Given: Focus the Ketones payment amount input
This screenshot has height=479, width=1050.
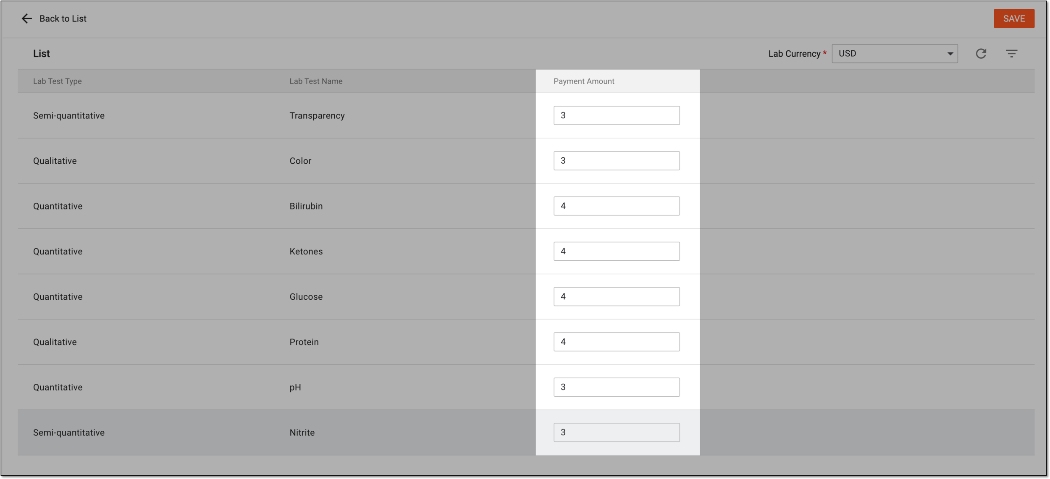Looking at the screenshot, I should (617, 251).
